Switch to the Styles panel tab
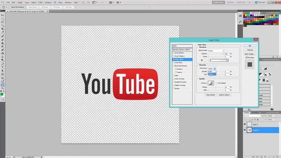281x158 pixels. point(263,13)
